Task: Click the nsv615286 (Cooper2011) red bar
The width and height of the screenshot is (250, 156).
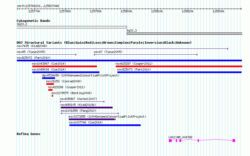Action: click(50, 90)
